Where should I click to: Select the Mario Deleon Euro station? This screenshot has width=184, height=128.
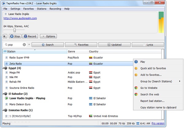(20, 104)
